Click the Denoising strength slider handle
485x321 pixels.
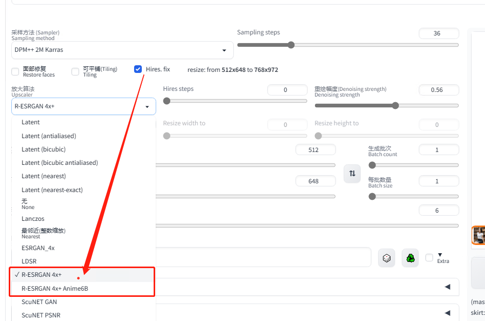point(395,106)
